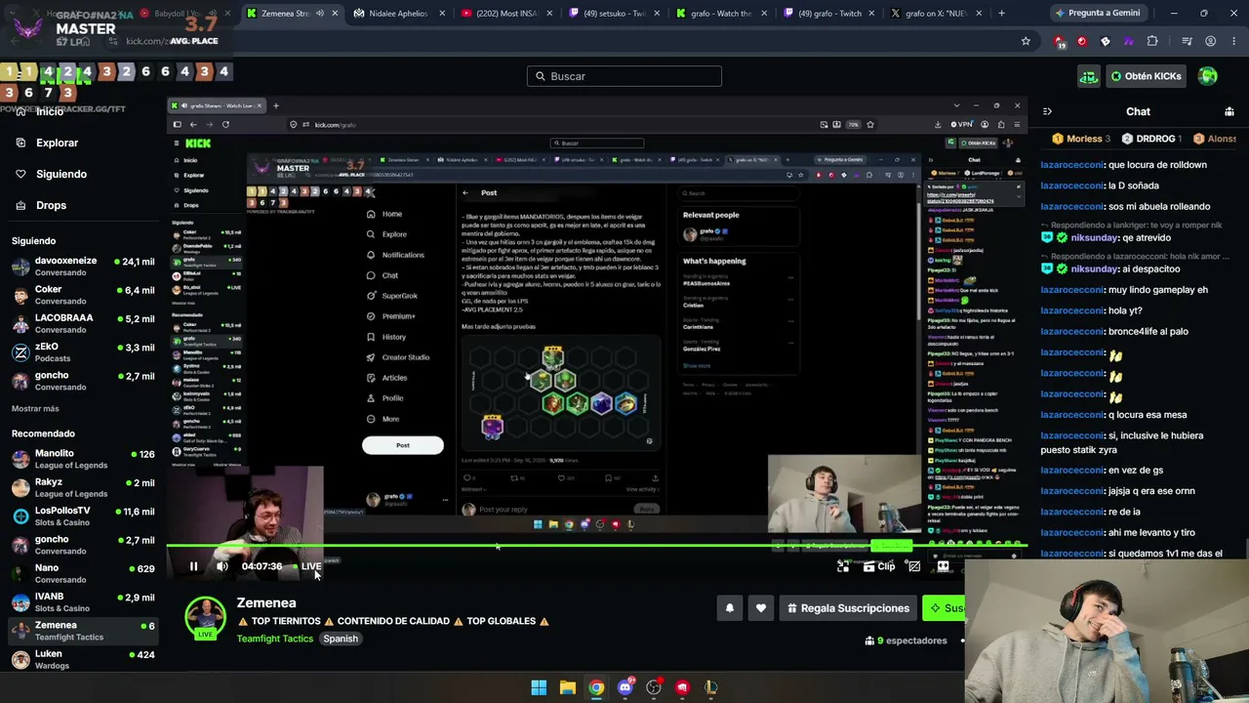Click the Buscar search field on Kick

624,76
